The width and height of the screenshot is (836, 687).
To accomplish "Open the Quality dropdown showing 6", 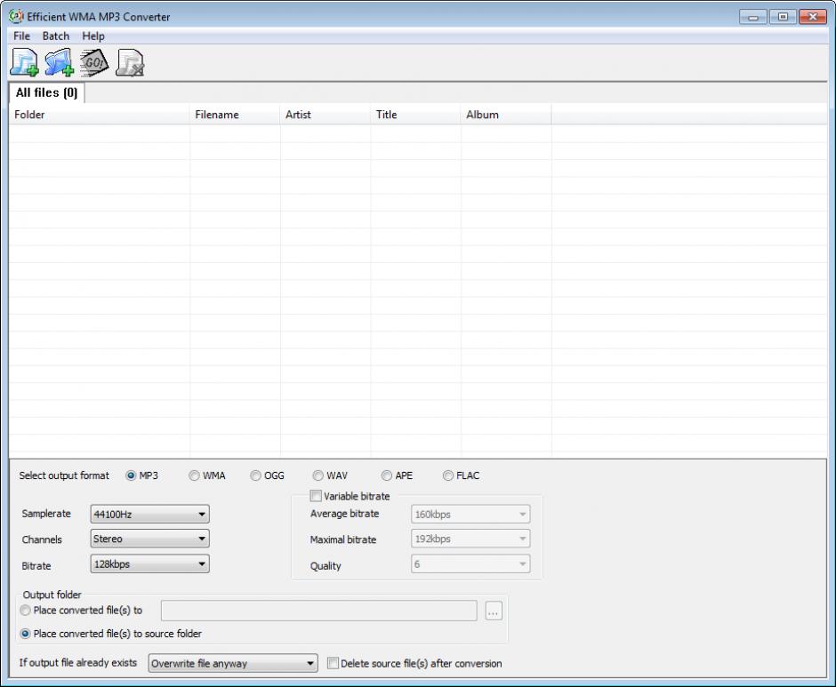I will point(470,563).
